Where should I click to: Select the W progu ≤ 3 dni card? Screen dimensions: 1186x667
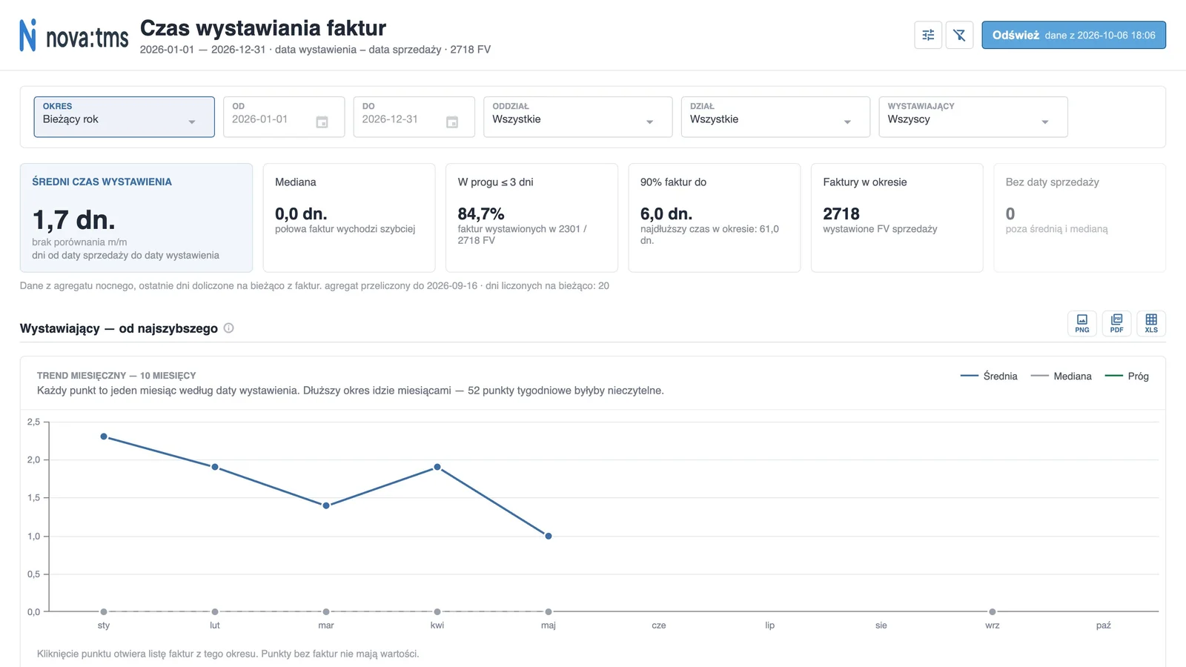click(x=531, y=218)
